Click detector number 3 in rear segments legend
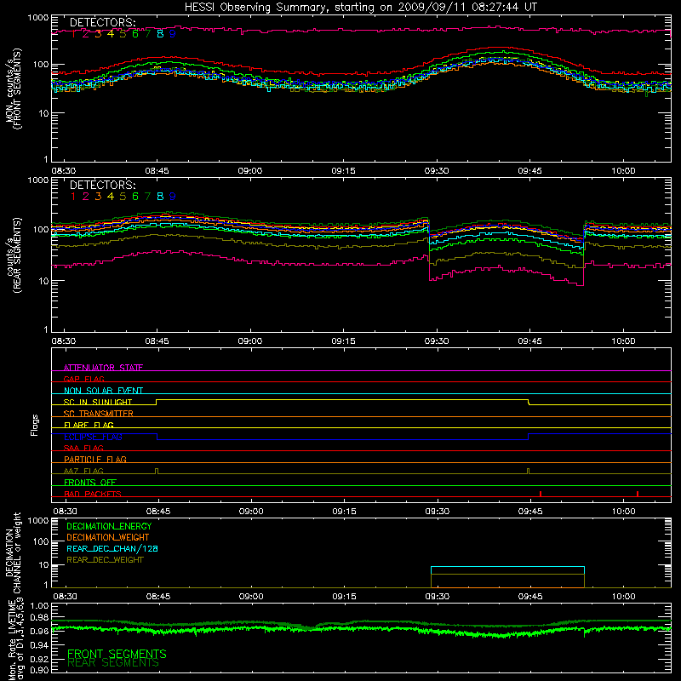The height and width of the screenshot is (681, 681). [98, 197]
